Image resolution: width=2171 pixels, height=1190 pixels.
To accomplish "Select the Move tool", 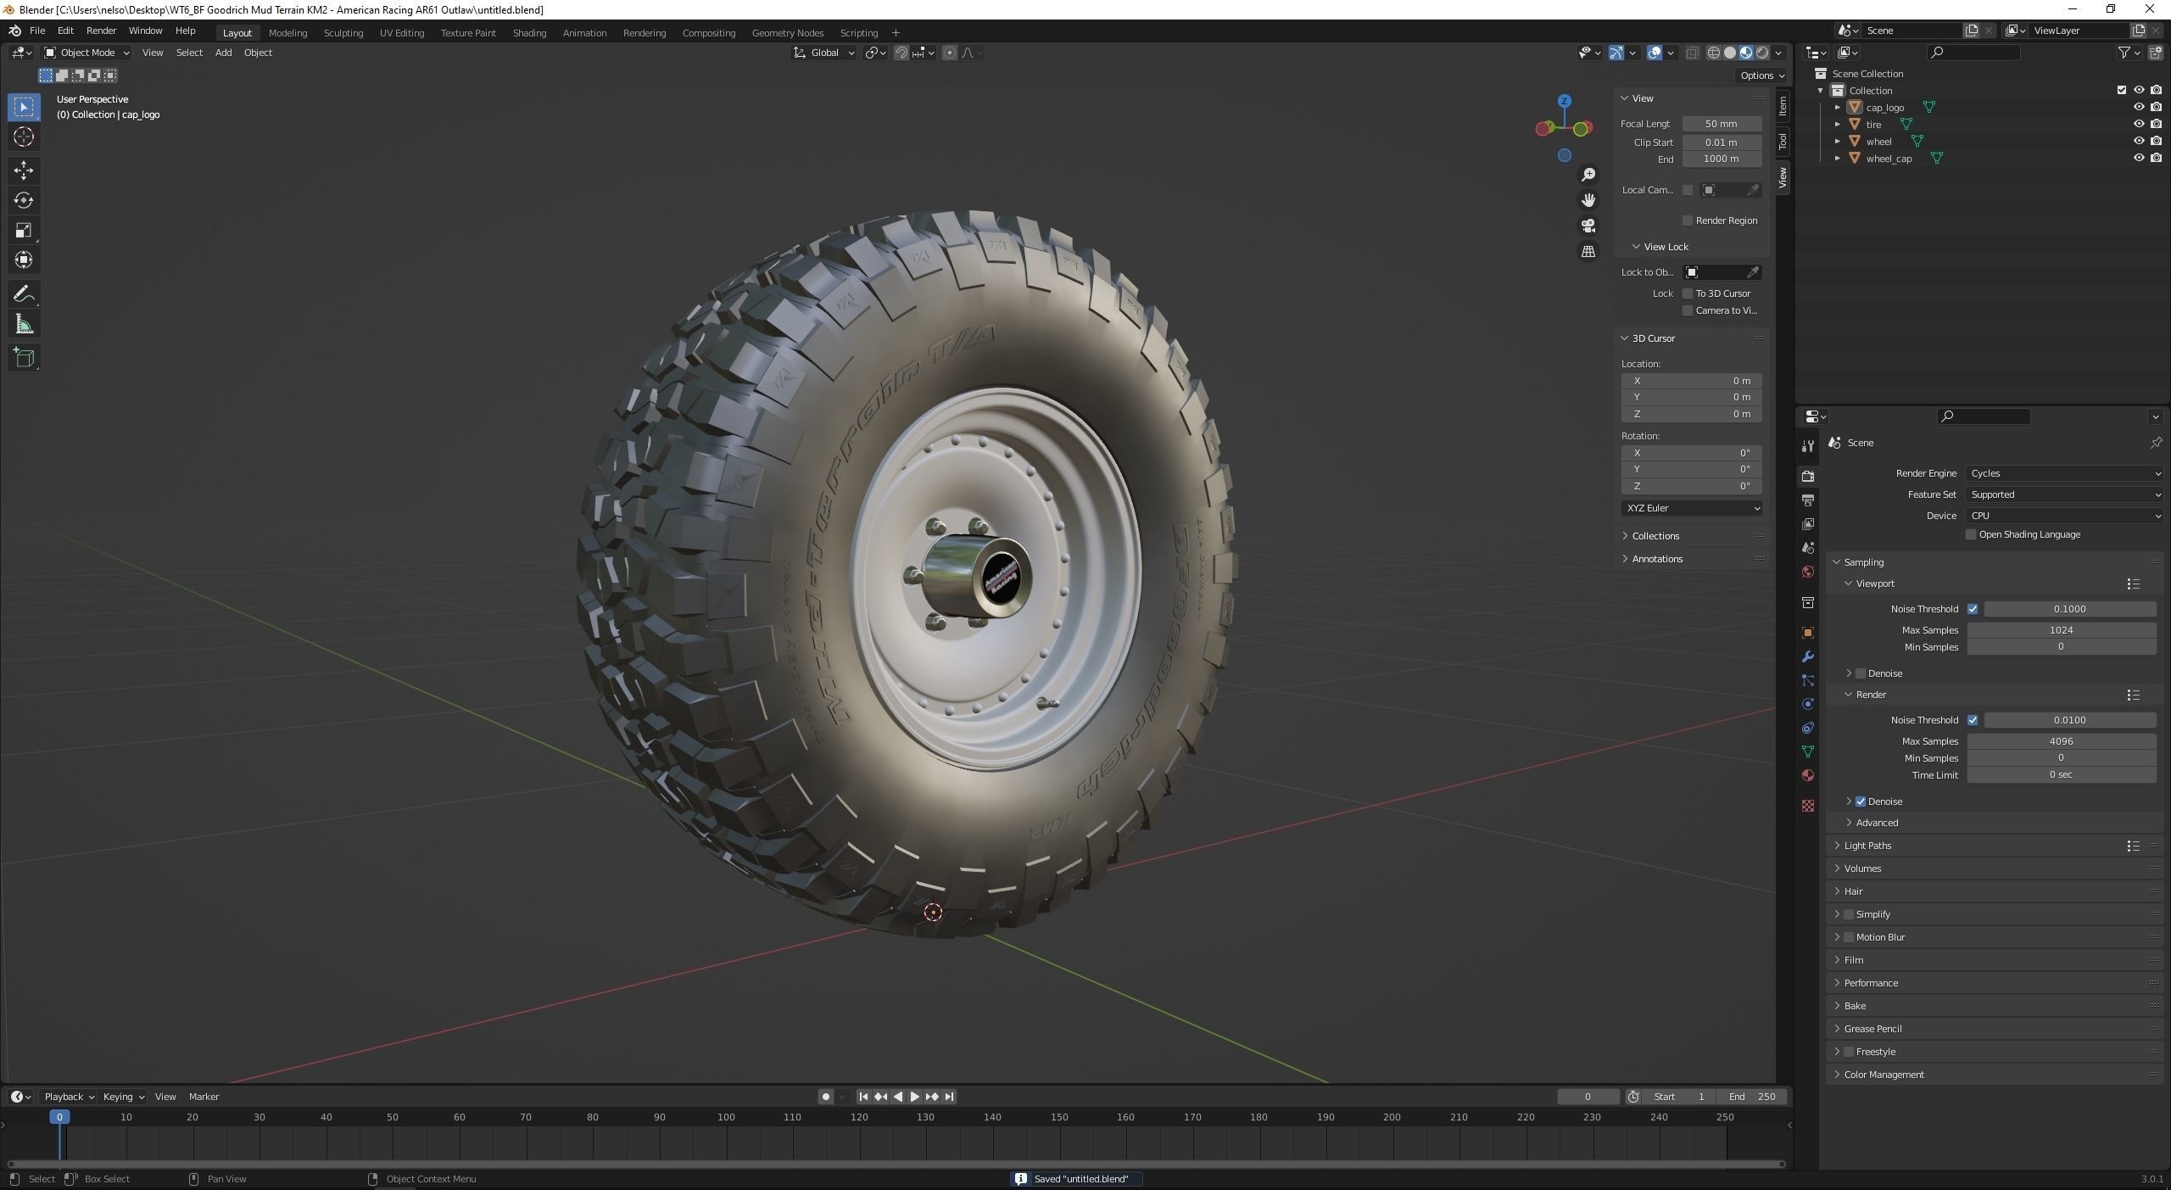I will coord(24,170).
